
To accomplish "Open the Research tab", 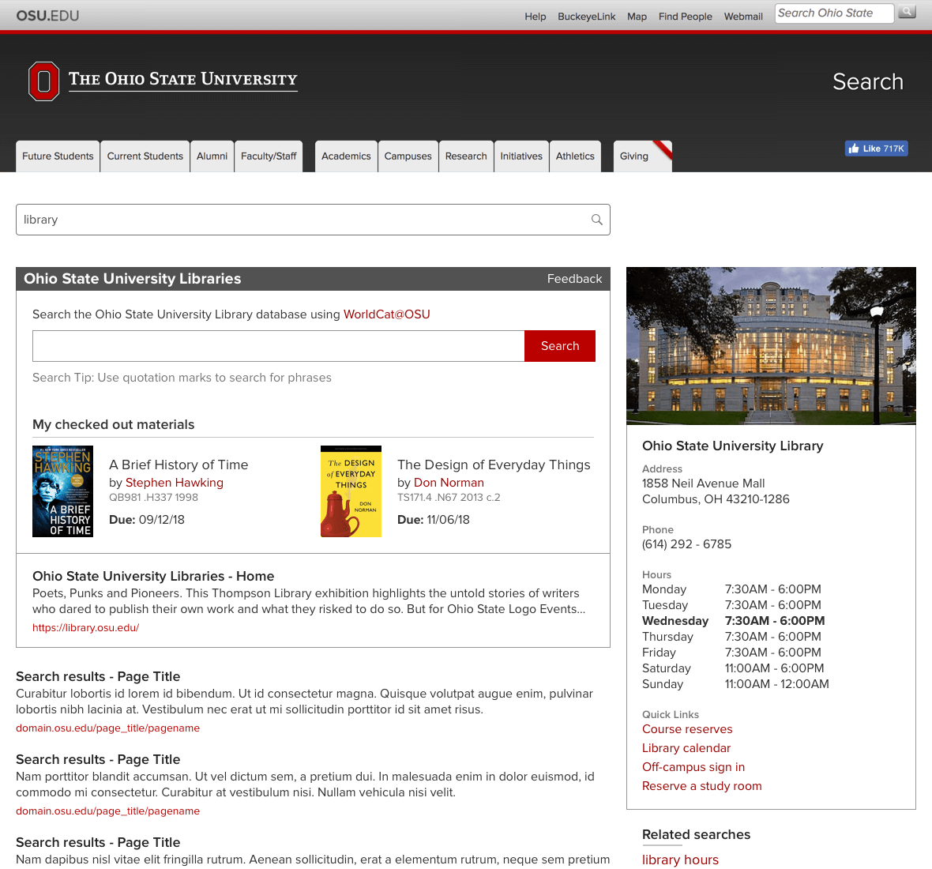I will [466, 156].
